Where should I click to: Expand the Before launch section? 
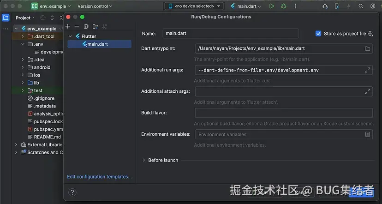pyautogui.click(x=144, y=160)
